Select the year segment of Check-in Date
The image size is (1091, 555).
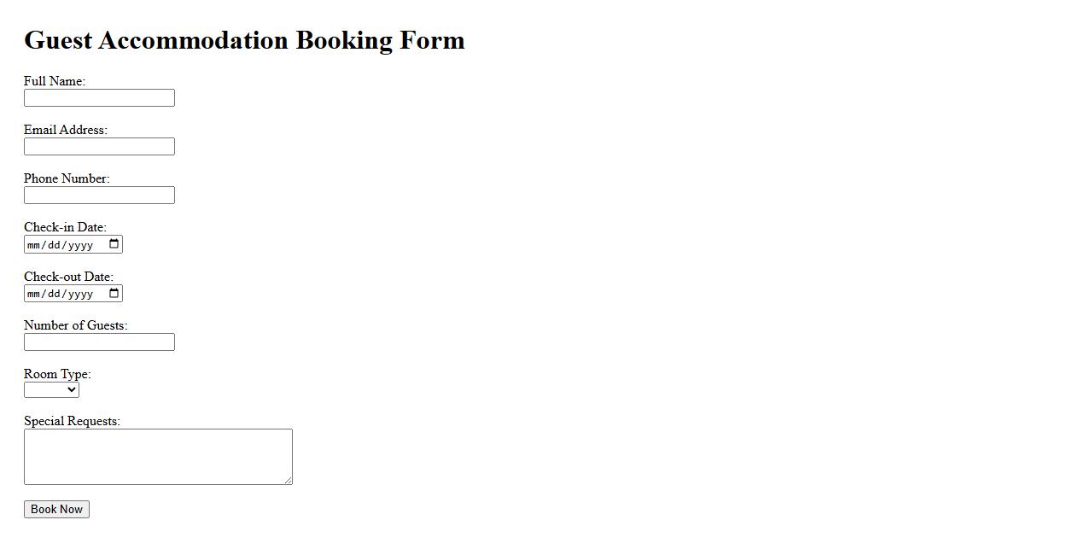point(80,245)
